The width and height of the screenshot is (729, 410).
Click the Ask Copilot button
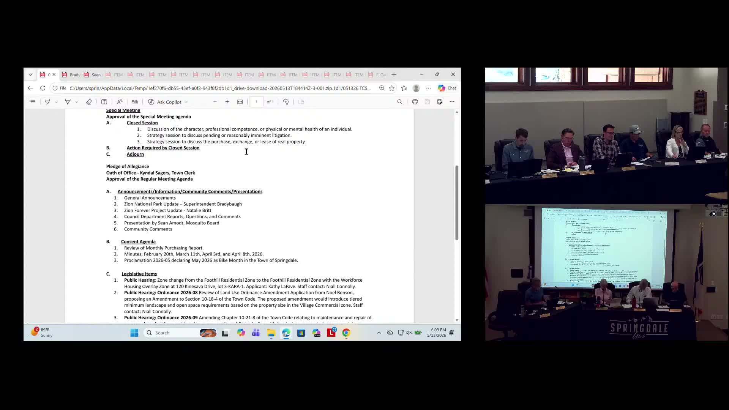click(x=165, y=102)
